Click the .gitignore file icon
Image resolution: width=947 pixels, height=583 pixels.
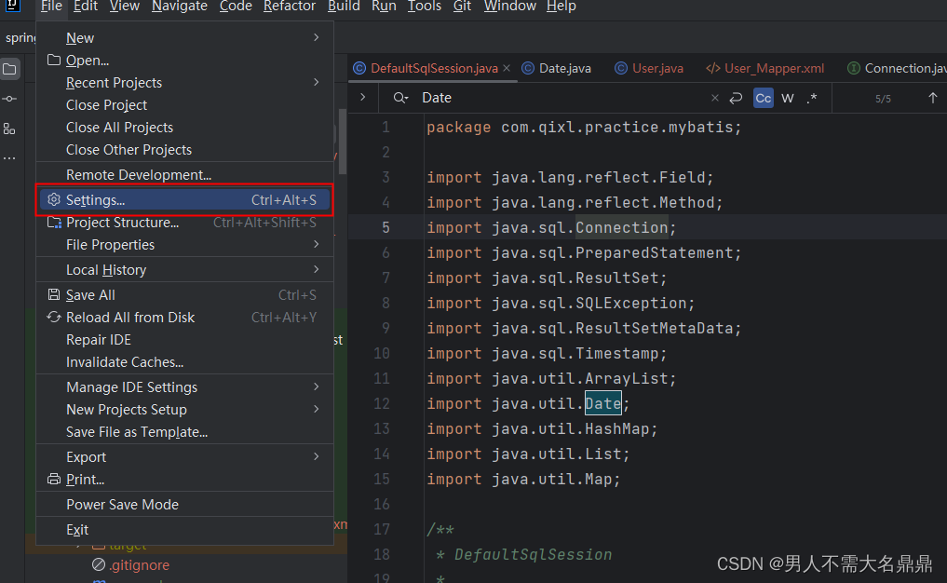(x=99, y=564)
